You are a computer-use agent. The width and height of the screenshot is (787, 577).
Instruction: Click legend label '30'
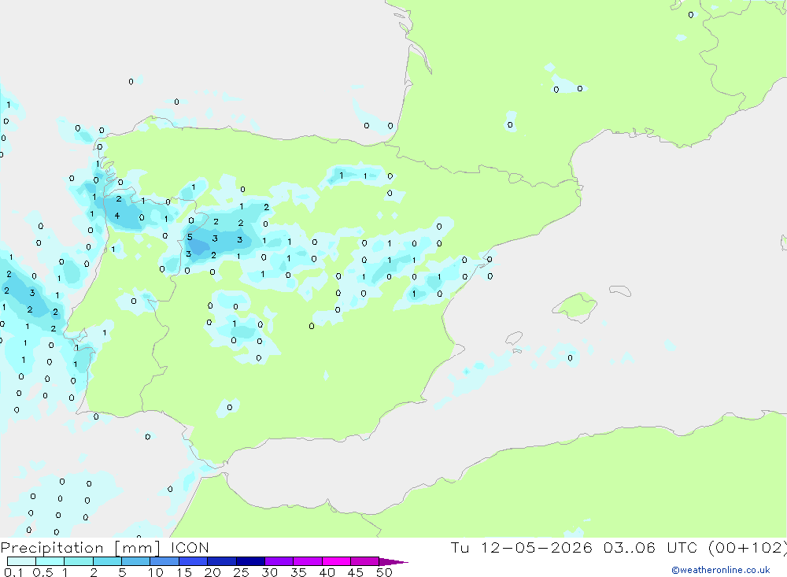click(270, 572)
